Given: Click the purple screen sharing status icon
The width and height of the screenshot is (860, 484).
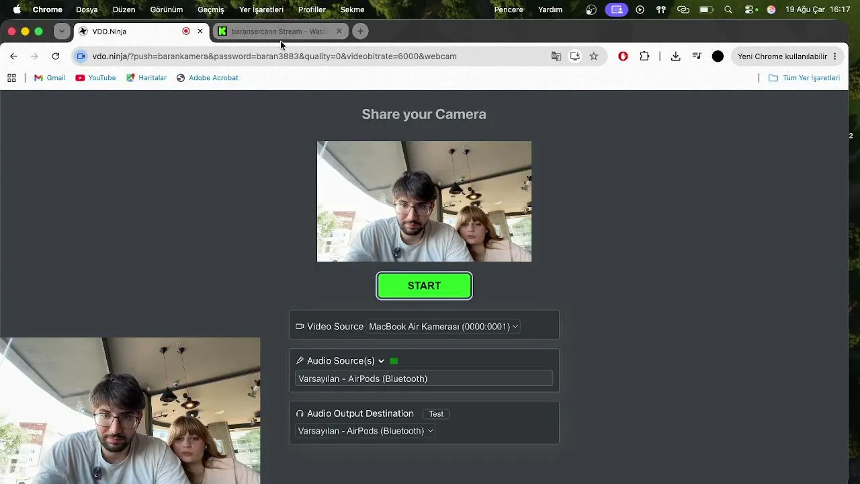Looking at the screenshot, I should pyautogui.click(x=616, y=9).
